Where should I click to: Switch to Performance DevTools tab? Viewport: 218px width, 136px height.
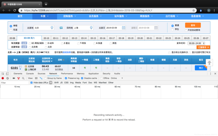[x=67, y=74]
